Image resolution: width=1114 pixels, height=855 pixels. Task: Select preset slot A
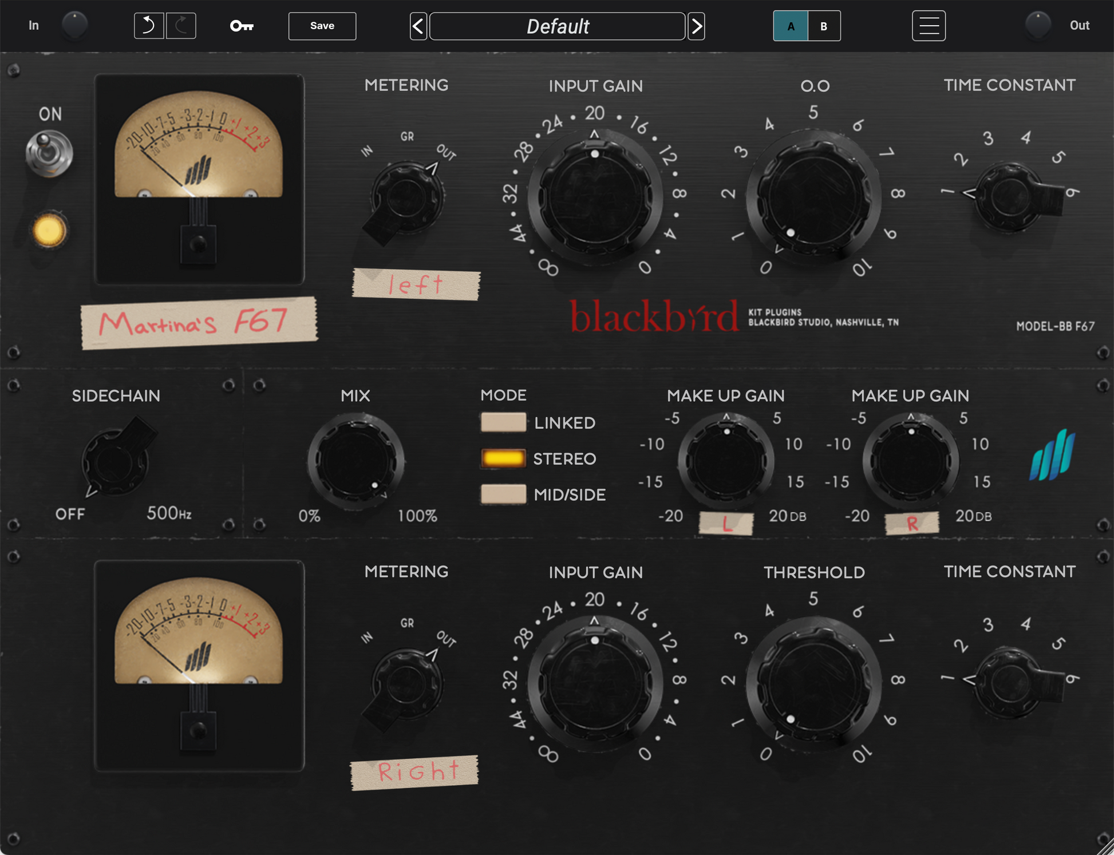point(791,26)
